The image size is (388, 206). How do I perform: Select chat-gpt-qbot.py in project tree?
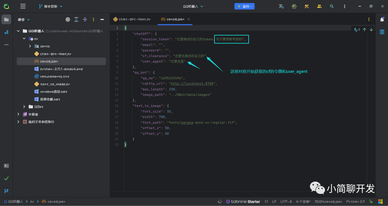56,54
